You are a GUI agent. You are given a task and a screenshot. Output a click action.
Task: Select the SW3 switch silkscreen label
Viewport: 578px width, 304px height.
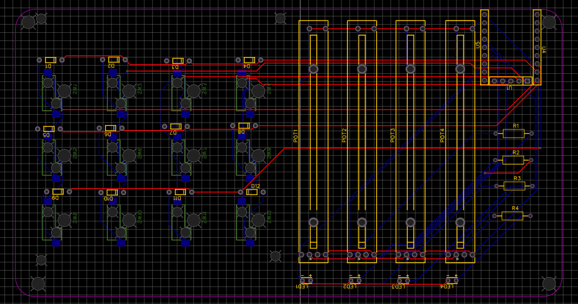click(x=204, y=89)
